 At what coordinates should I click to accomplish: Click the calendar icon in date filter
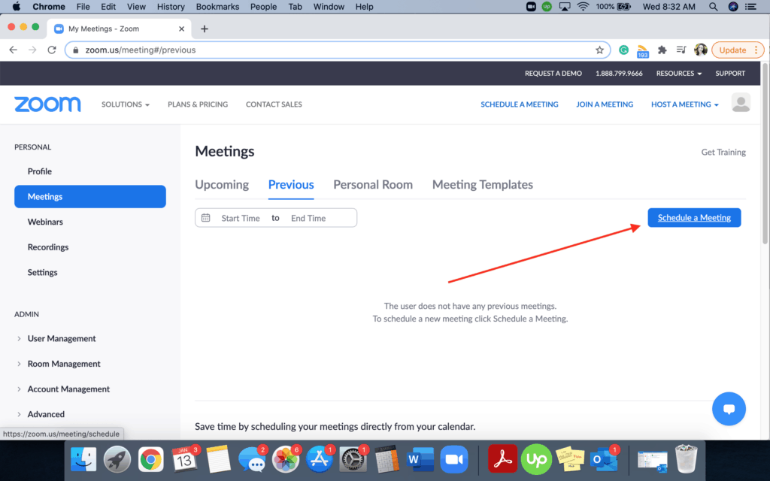click(206, 218)
